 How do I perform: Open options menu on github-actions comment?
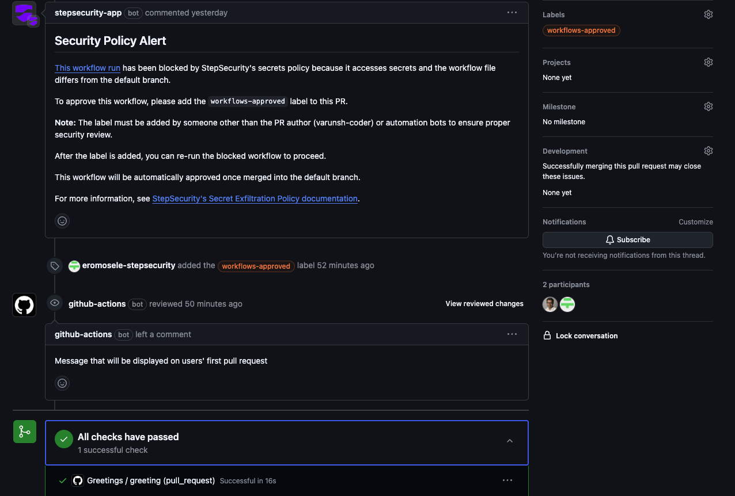(x=512, y=334)
